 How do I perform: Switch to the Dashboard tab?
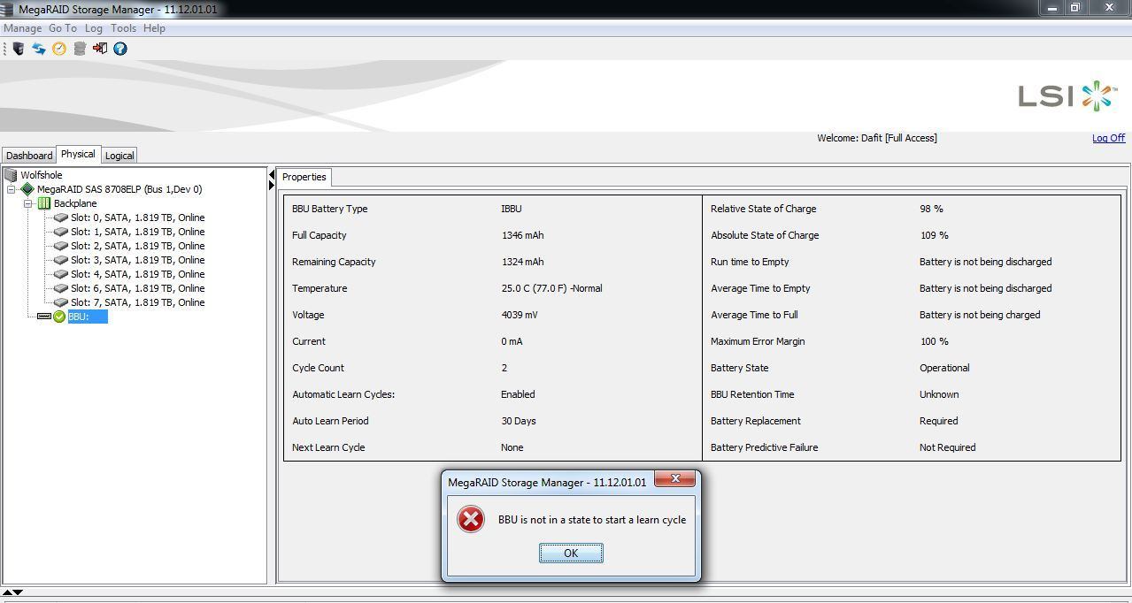point(29,156)
